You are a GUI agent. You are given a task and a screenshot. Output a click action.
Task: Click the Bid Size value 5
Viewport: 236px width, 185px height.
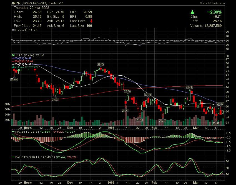pyautogui.click(x=63, y=17)
